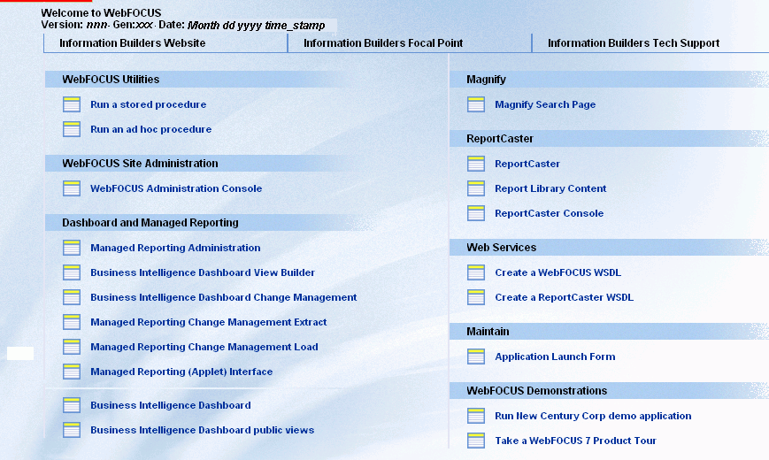Open the Run an ad hoc procedure link
The height and width of the screenshot is (460, 769).
pos(151,129)
